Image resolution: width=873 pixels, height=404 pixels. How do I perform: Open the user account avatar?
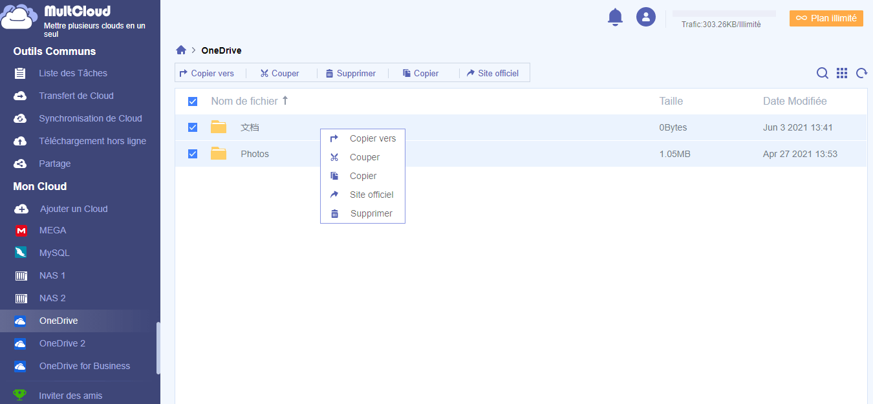click(646, 17)
